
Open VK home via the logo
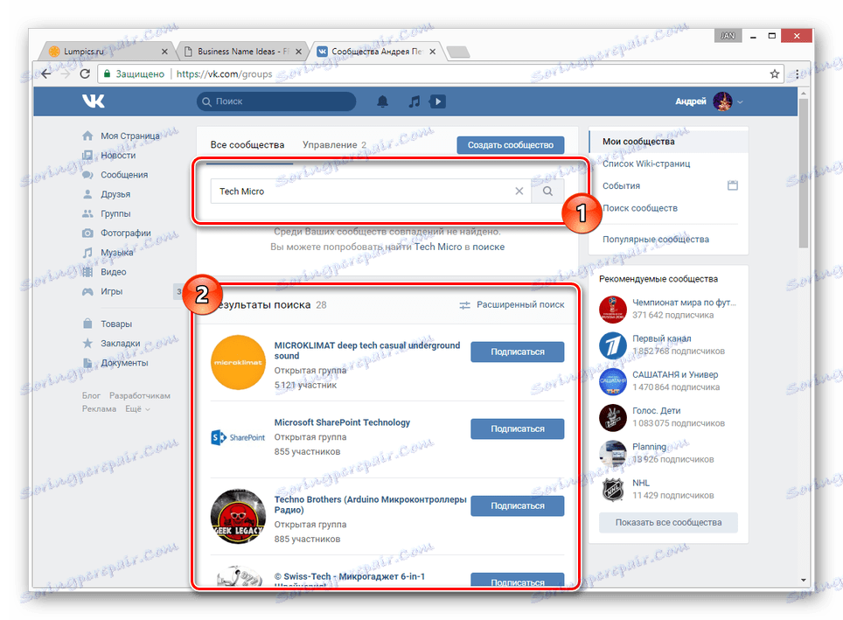tap(93, 101)
